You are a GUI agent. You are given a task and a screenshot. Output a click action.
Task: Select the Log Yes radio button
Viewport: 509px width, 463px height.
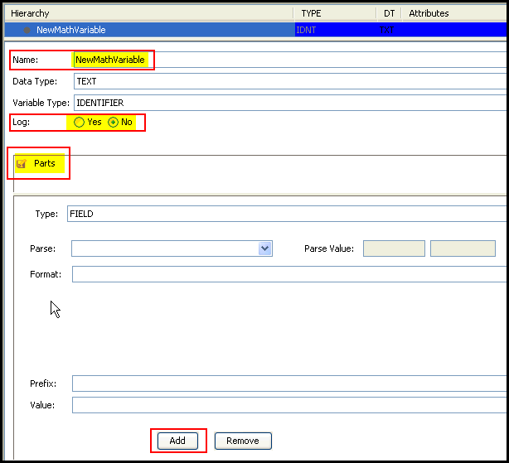[x=79, y=123]
